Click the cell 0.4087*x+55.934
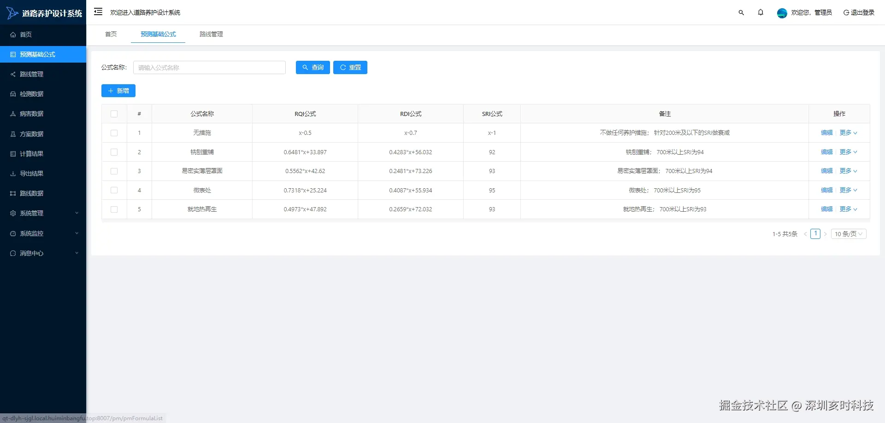Screen dimensions: 885x423 (x=411, y=190)
